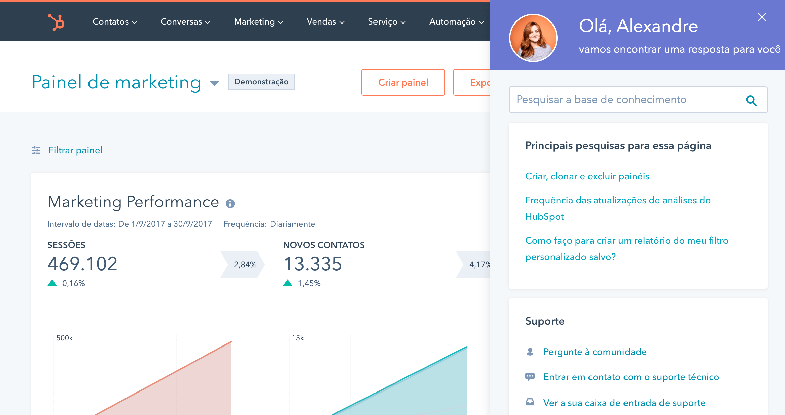Click the Filtrar painel link

pyautogui.click(x=75, y=150)
